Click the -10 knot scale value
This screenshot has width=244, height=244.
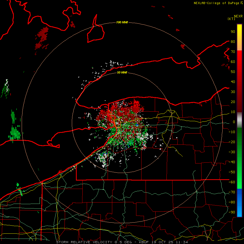[x=232, y=132]
